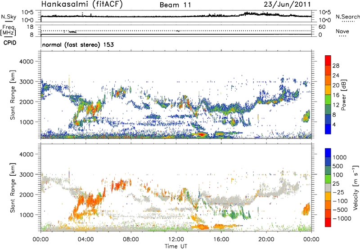Click the 1000 km tick on velocity panel

pos(27,215)
